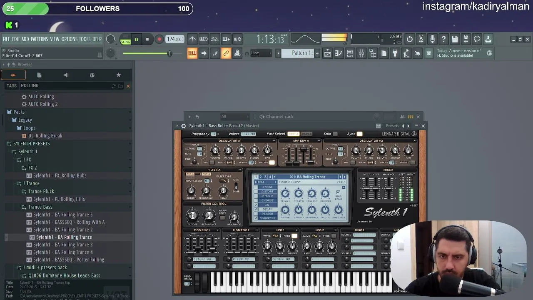Uncheck the COMPRESS effect checkbox
Screen dimensions: 533x300
pyautogui.click(x=256, y=218)
